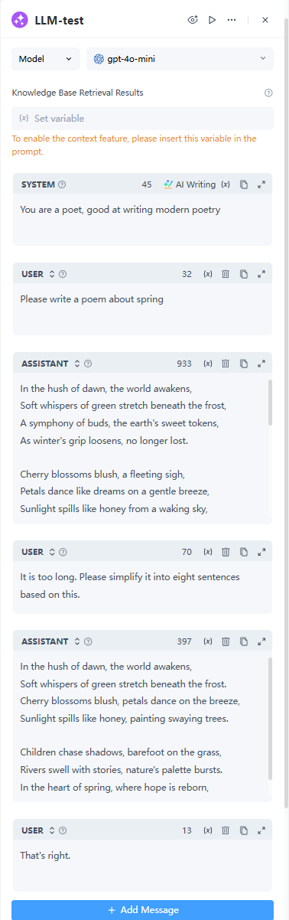The image size is (289, 920).
Task: Copy the 397-character ASSISTANT message
Action: tap(244, 641)
